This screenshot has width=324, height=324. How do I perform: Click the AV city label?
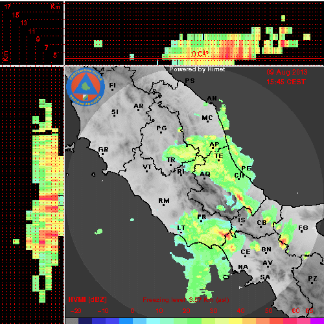pyautogui.click(x=268, y=263)
